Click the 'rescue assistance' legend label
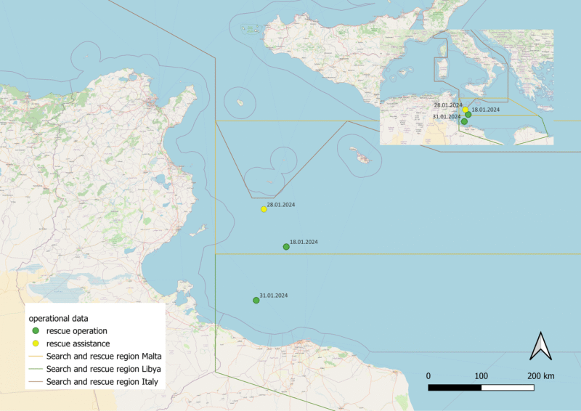Screen dimensions: 581x411 [x=78, y=343]
